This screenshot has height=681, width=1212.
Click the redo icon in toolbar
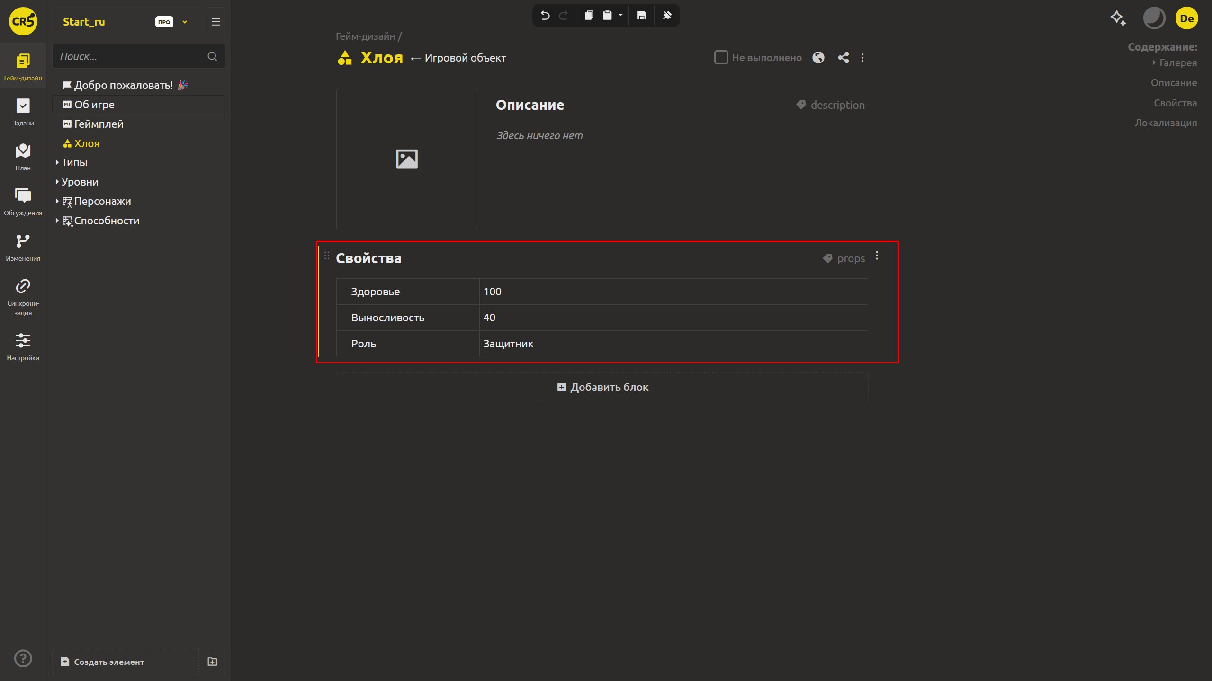click(563, 16)
